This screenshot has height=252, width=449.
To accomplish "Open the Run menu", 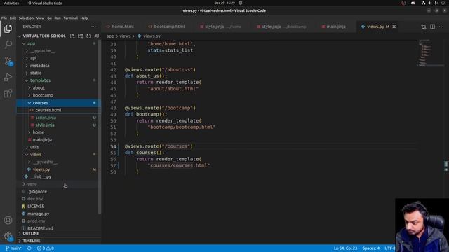I will (58, 17).
